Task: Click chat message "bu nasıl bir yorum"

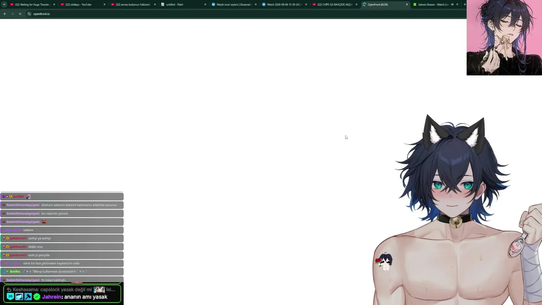Action: coord(55,213)
